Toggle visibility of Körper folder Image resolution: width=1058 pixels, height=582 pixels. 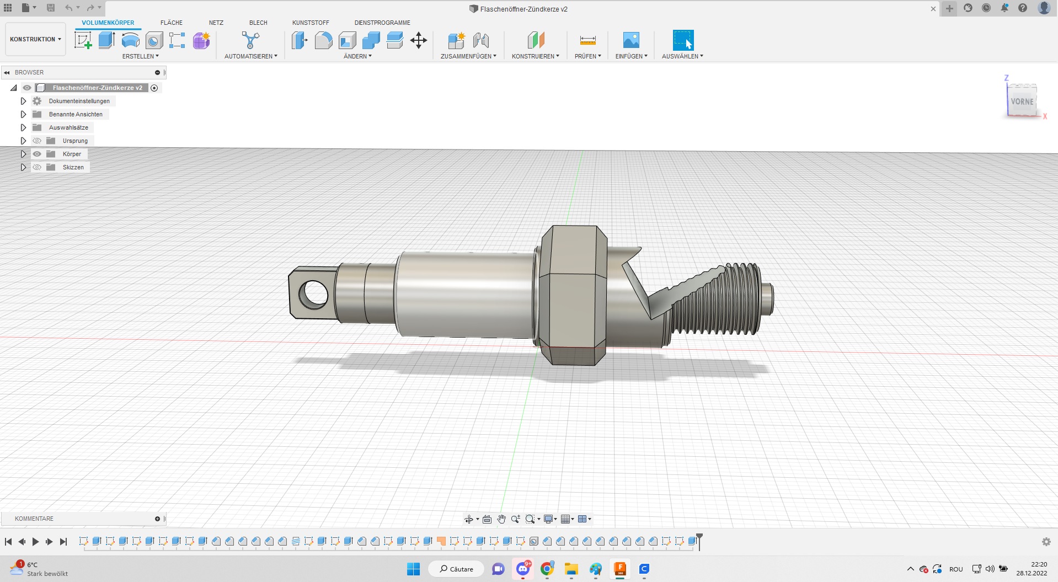[37, 154]
